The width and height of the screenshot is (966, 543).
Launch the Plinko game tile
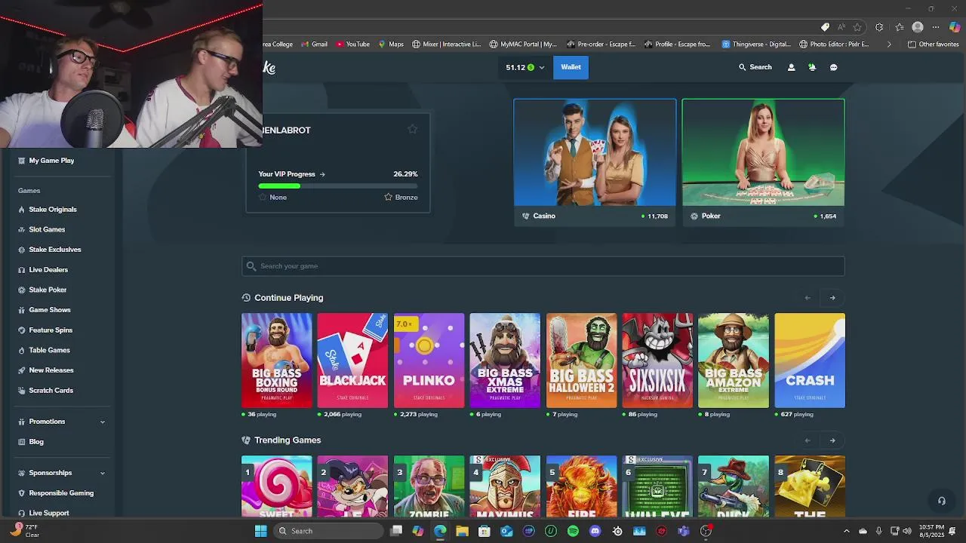(x=429, y=360)
